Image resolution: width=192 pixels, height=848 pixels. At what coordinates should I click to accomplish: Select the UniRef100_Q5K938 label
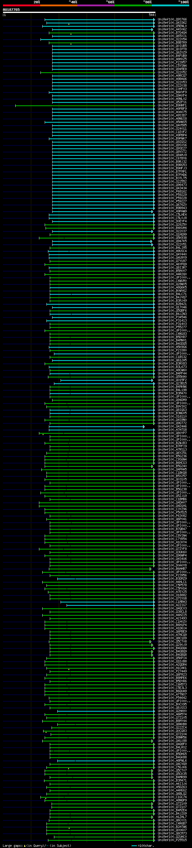click(172, 238)
